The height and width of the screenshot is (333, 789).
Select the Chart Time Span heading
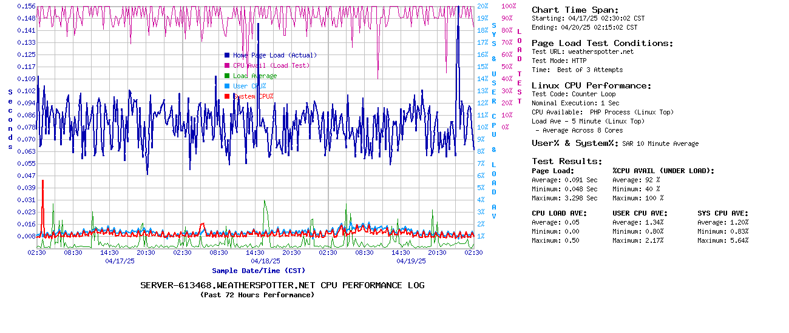point(575,10)
